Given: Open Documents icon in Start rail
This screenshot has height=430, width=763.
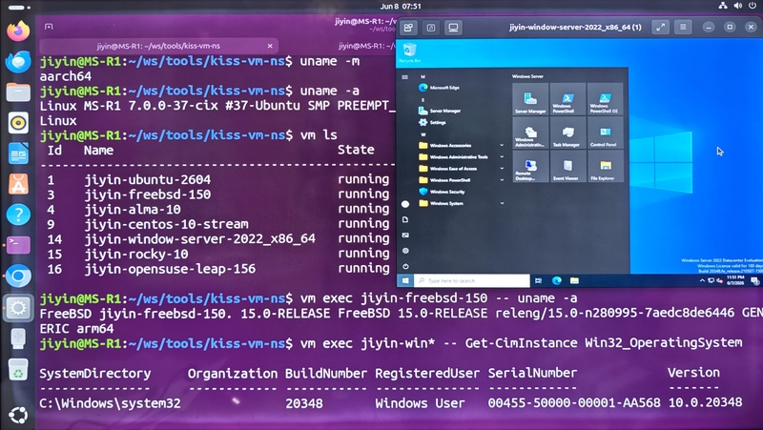Looking at the screenshot, I should coord(404,220).
